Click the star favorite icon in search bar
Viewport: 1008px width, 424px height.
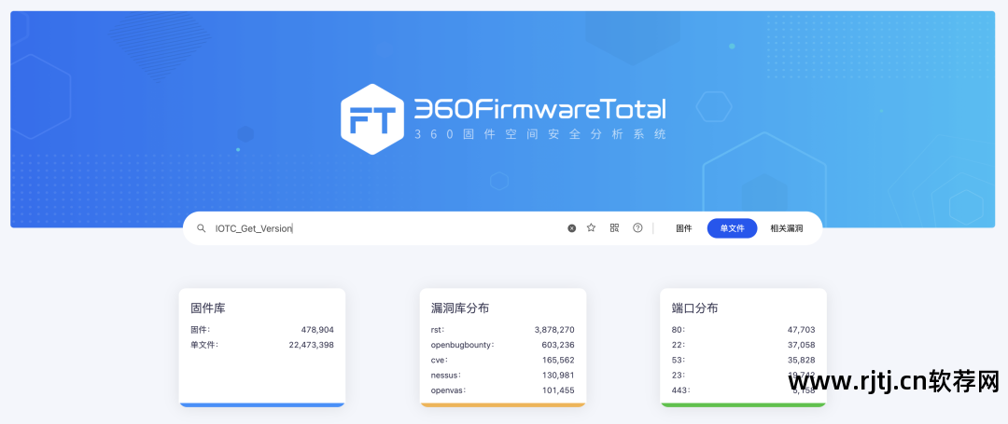pyautogui.click(x=592, y=227)
